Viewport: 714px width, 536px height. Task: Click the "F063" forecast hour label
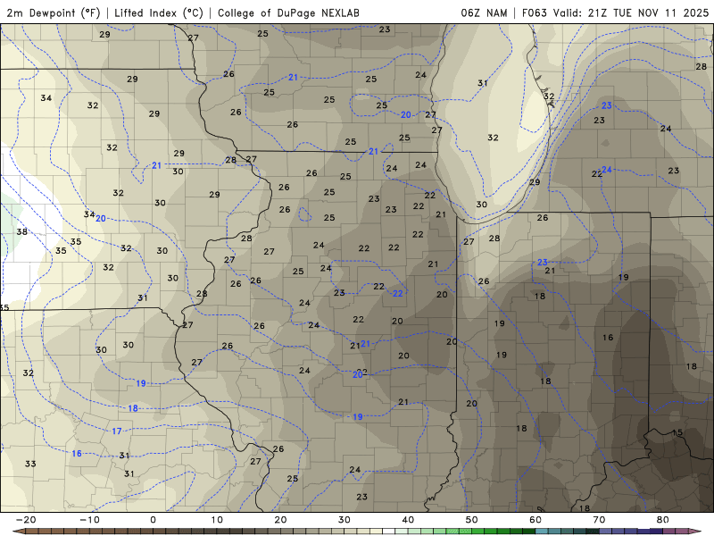click(x=534, y=13)
